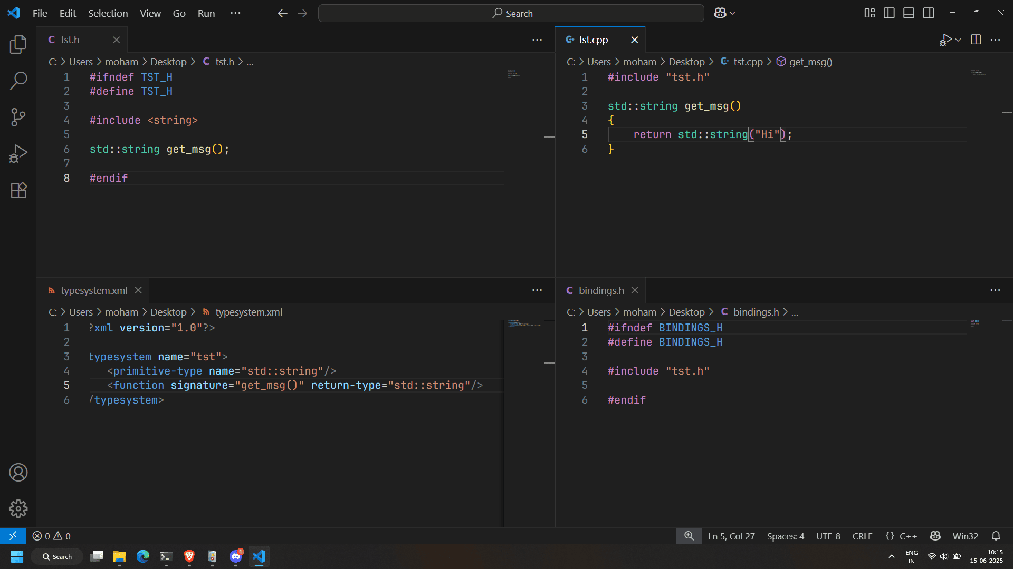This screenshot has width=1013, height=569.
Task: Select the bindings.h tab
Action: point(601,290)
